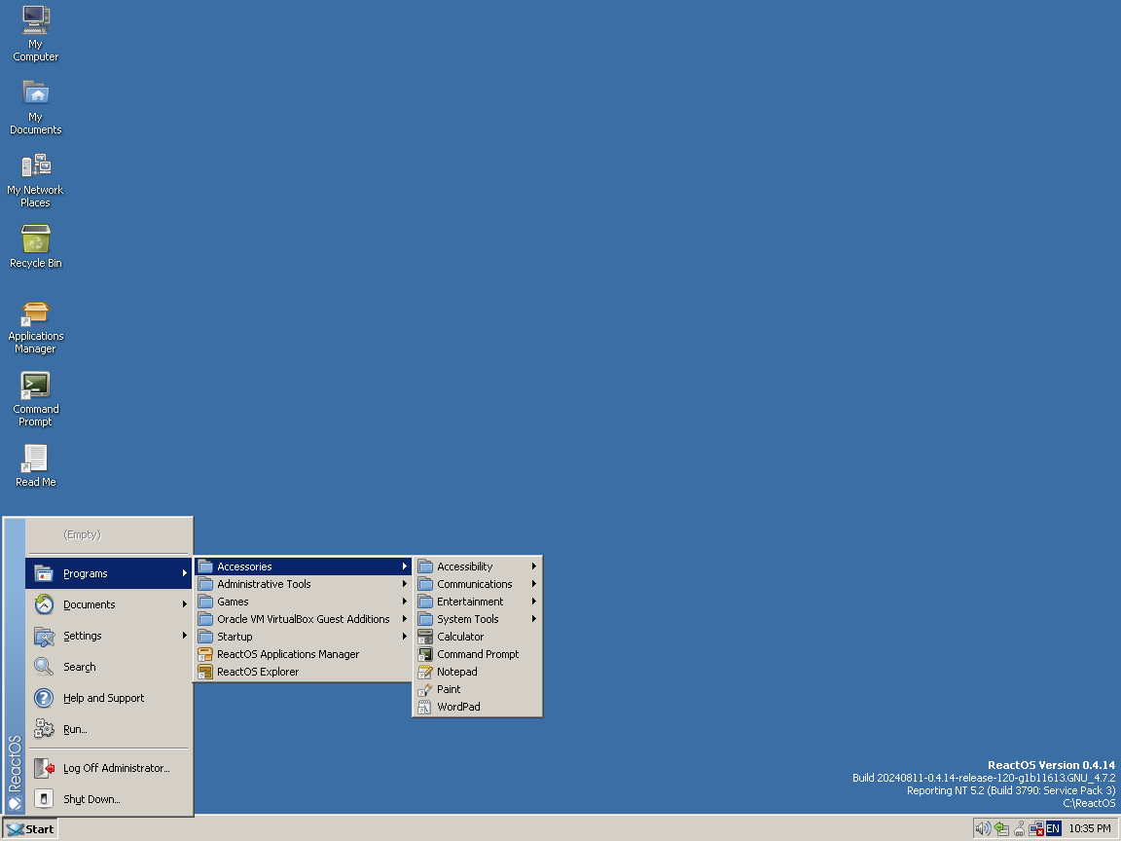Viewport: 1121px width, 841px height.
Task: Click the green-arrow safely remove hardware tray icon
Action: [x=1001, y=829]
